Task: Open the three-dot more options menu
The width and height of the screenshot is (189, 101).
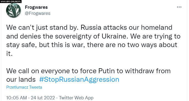Action: coord(179,7)
